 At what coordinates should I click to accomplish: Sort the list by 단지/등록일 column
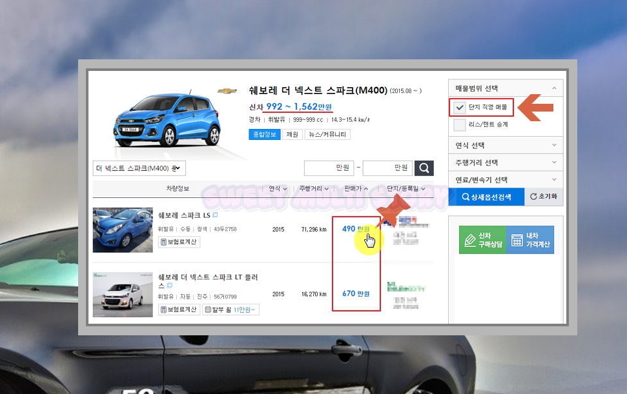pos(406,188)
